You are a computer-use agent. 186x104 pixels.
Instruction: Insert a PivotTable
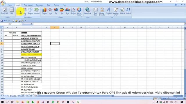pos(5,11)
